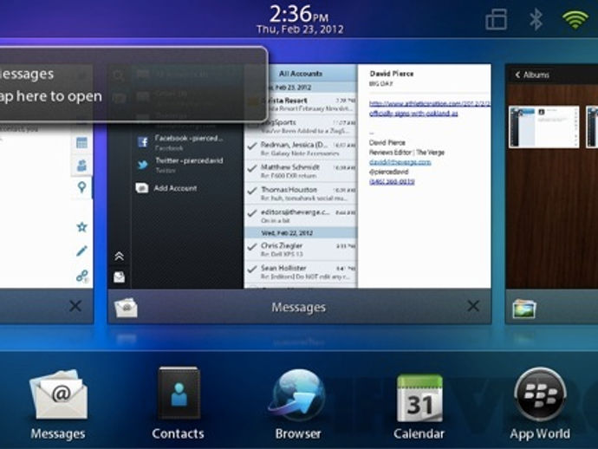Tap the 'Tap here to open' notification banner
This screenshot has height=449, width=598.
click(x=133, y=84)
